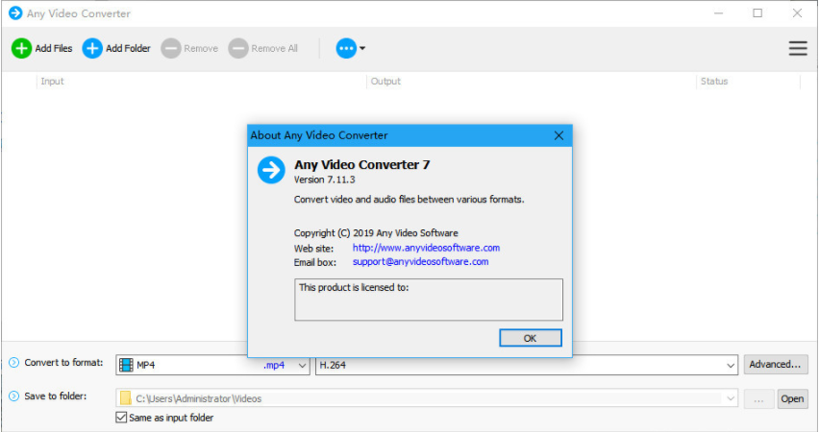This screenshot has height=432, width=819.
Task: Click the blue arrow logo in About dialog
Action: tap(271, 170)
